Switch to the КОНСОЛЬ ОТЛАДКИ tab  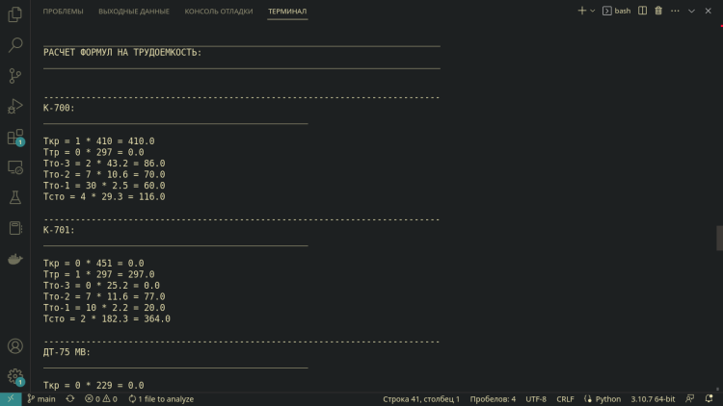click(x=219, y=12)
